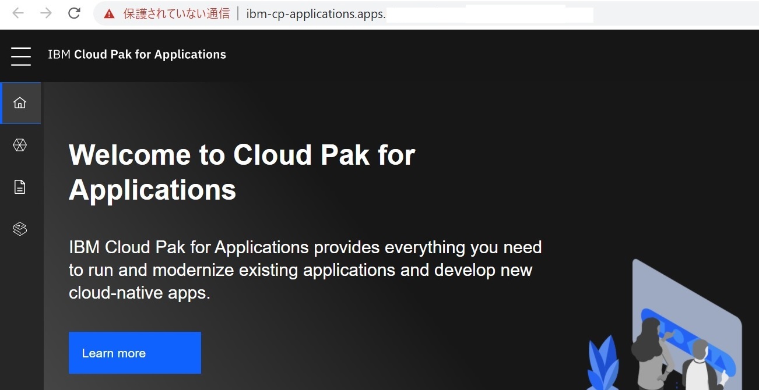
Task: Open the Guides stacked-layers icon in the sidebar
Action: point(19,228)
